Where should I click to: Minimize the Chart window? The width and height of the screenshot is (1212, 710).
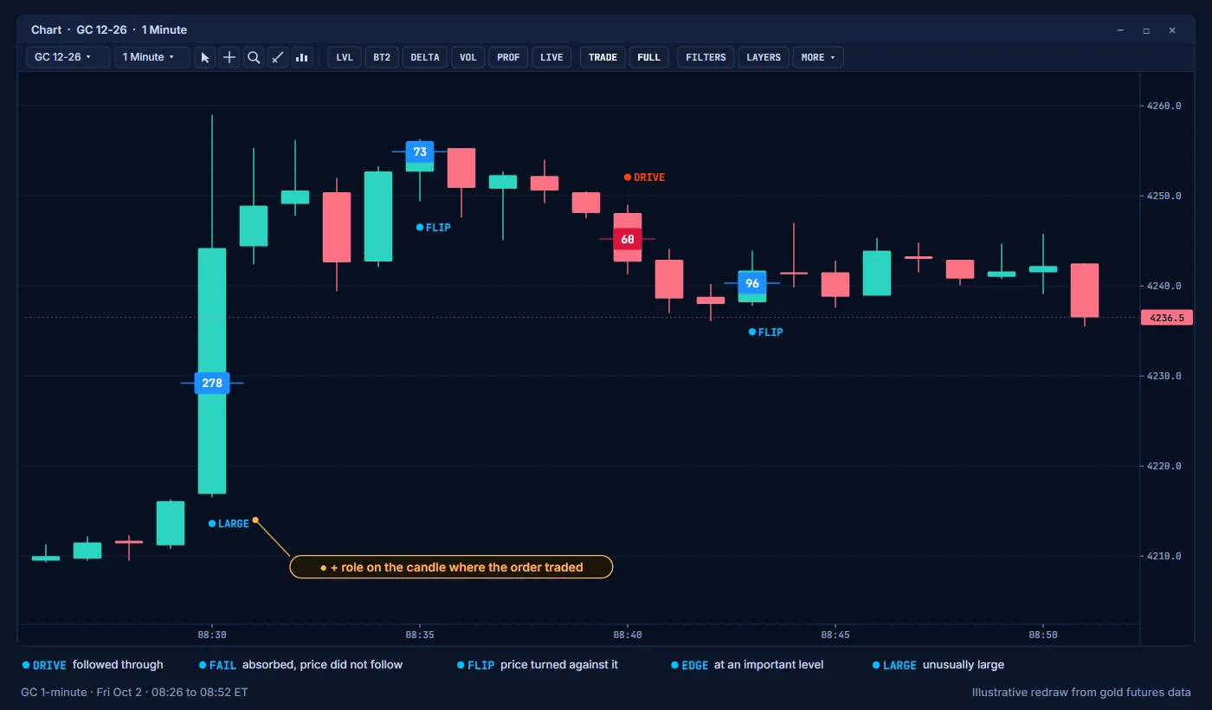tap(1120, 30)
